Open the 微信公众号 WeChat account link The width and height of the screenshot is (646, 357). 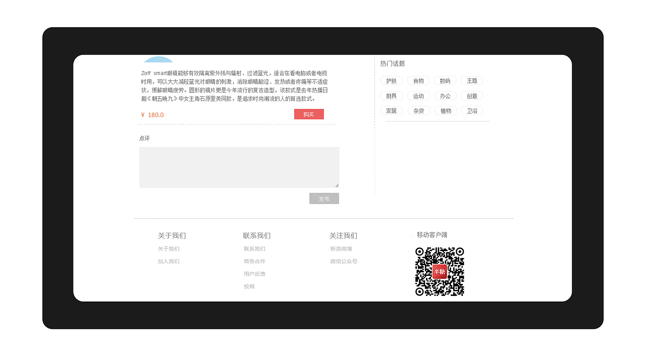coord(344,261)
